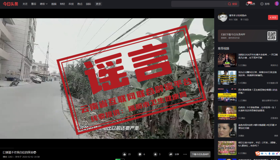
Task: Share the video using arrow icon
Action: point(171,154)
